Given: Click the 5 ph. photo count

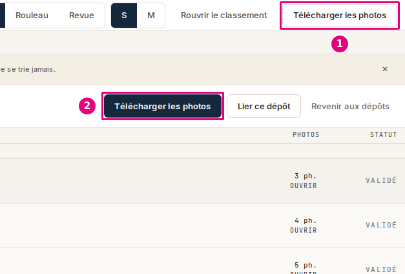Looking at the screenshot, I should click(x=306, y=265).
